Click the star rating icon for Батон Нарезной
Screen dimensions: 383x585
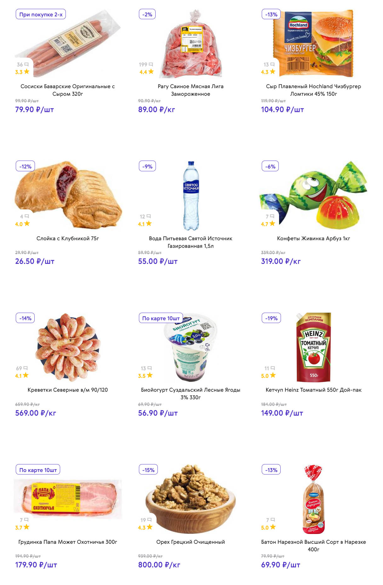[273, 527]
